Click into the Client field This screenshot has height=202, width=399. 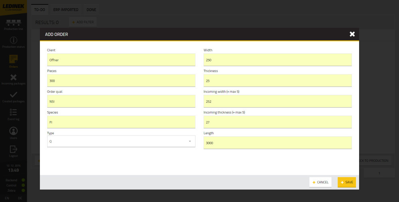121,60
